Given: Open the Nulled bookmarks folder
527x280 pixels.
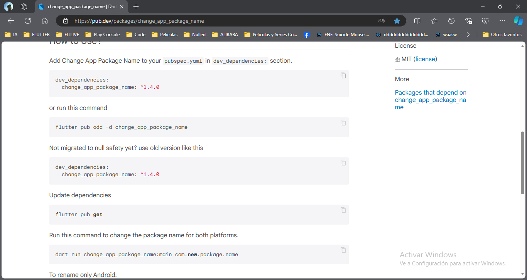Looking at the screenshot, I should click(x=194, y=35).
